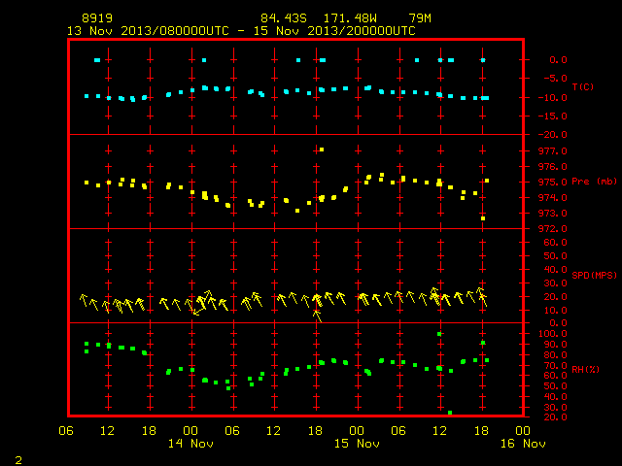The width and height of the screenshot is (622, 466).
Task: Select the 15 Nov date label
Action: tap(357, 444)
